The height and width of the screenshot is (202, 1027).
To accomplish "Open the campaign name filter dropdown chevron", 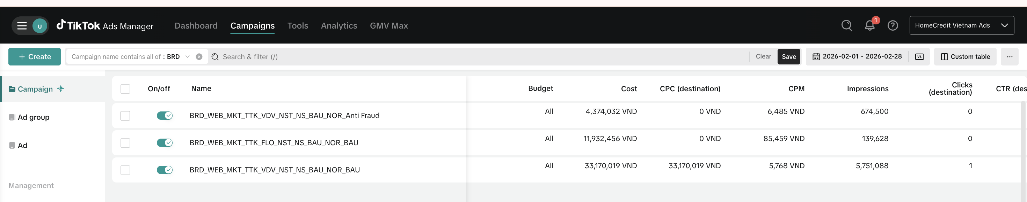I will click(187, 56).
